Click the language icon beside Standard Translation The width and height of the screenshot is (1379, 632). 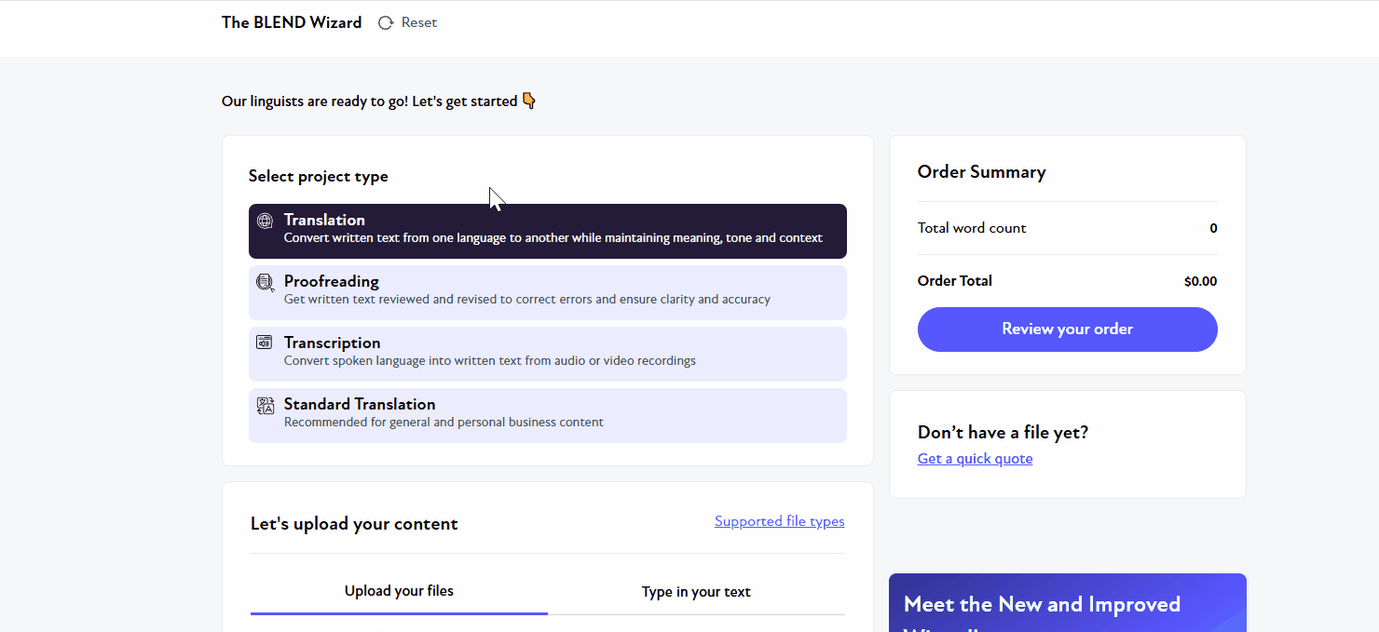point(266,405)
